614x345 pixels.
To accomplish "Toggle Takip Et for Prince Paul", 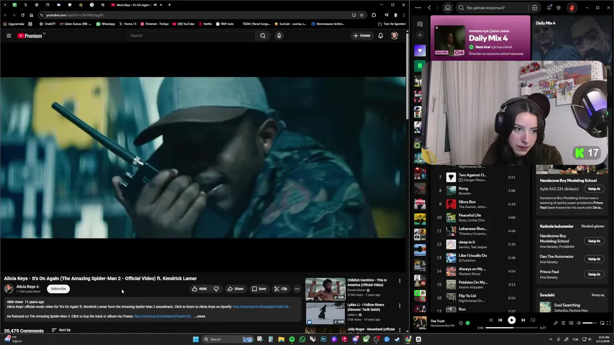I will click(594, 274).
